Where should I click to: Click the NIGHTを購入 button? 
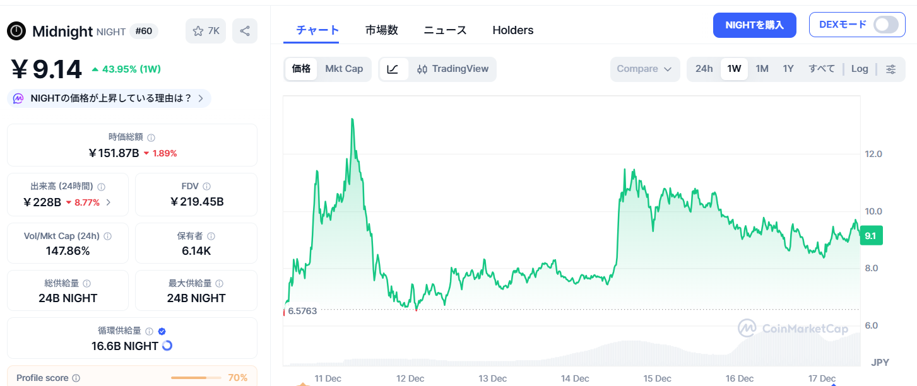[x=754, y=25]
